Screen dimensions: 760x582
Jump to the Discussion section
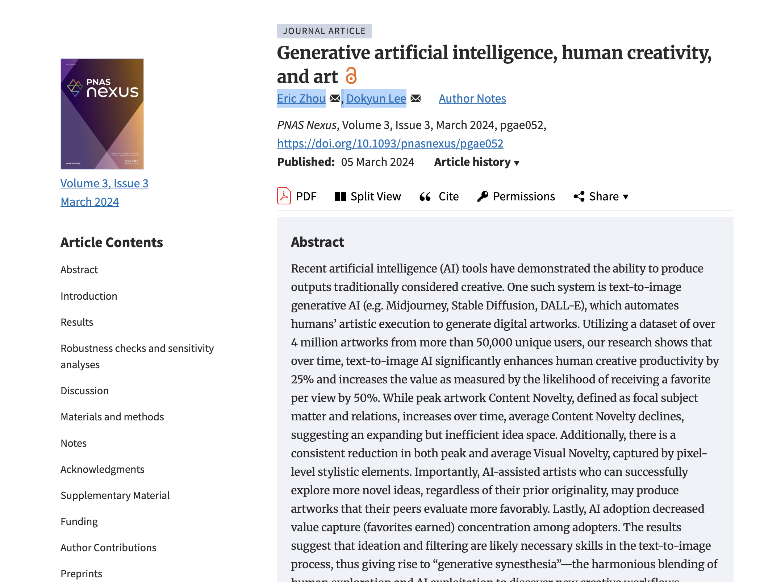click(x=84, y=391)
